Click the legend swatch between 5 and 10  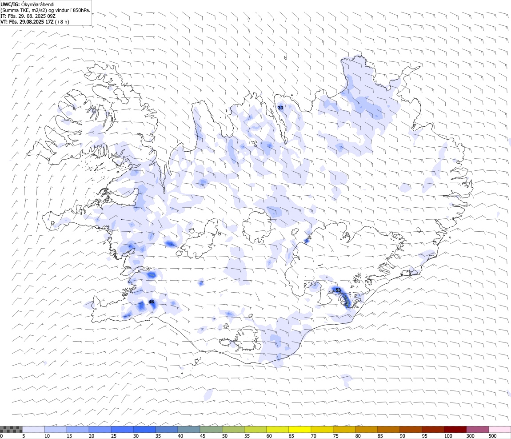pyautogui.click(x=33, y=429)
